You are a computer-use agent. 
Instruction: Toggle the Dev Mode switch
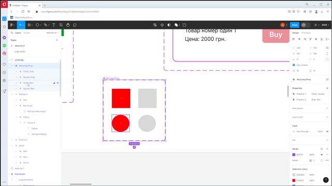[x=305, y=25]
